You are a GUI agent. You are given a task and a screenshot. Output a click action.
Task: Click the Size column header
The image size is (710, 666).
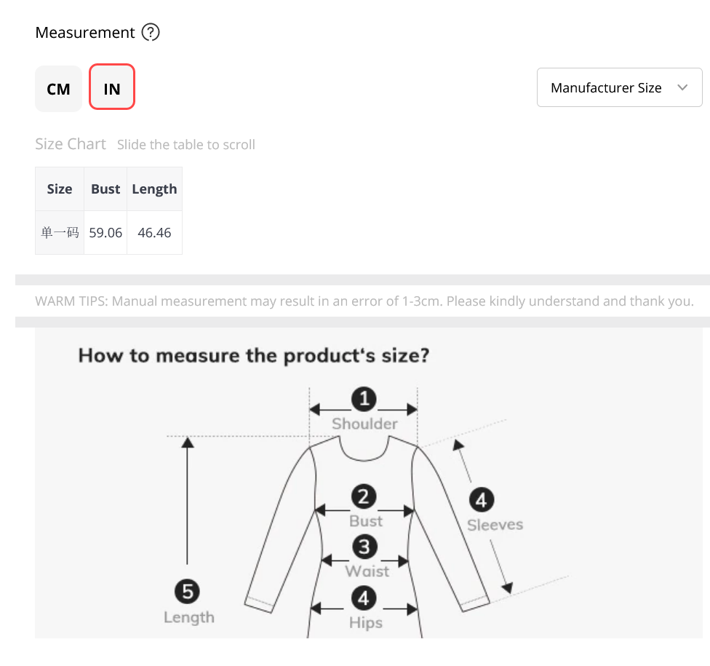click(x=60, y=189)
